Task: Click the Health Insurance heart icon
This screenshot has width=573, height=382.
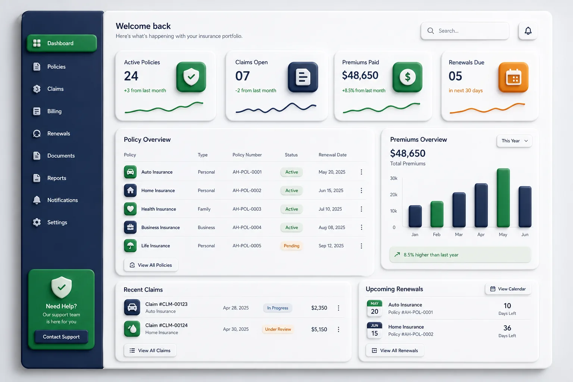Action: click(130, 209)
